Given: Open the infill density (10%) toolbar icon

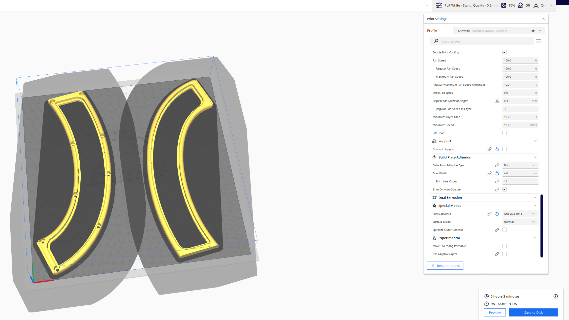Looking at the screenshot, I should [503, 5].
